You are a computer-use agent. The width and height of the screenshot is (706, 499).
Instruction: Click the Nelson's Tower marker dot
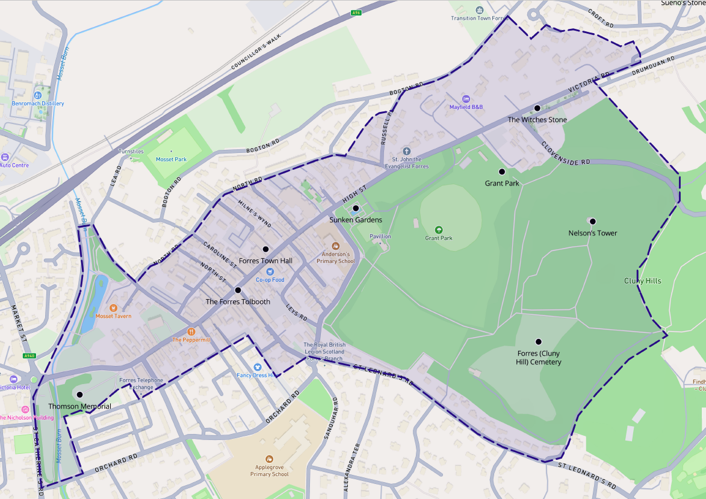(592, 220)
